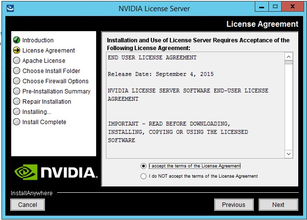Click the Pre-Installation Summary step bullet
This screenshot has width=307, height=220.
tap(17, 91)
